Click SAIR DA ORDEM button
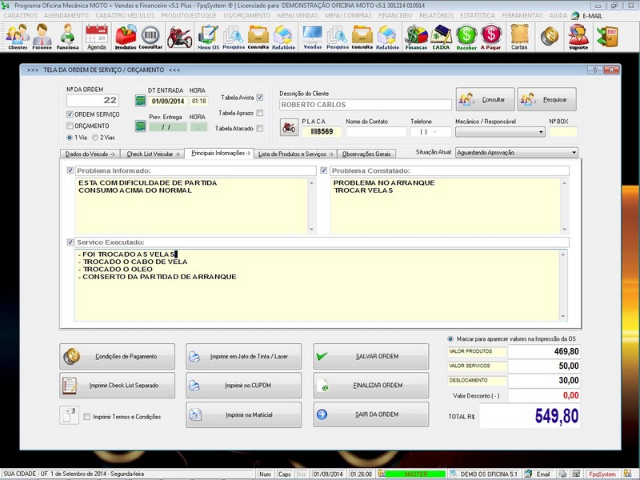The image size is (640, 480). click(371, 414)
